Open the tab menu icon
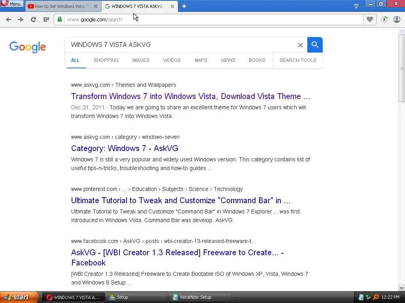This screenshot has height=303, width=405. click(356, 6)
